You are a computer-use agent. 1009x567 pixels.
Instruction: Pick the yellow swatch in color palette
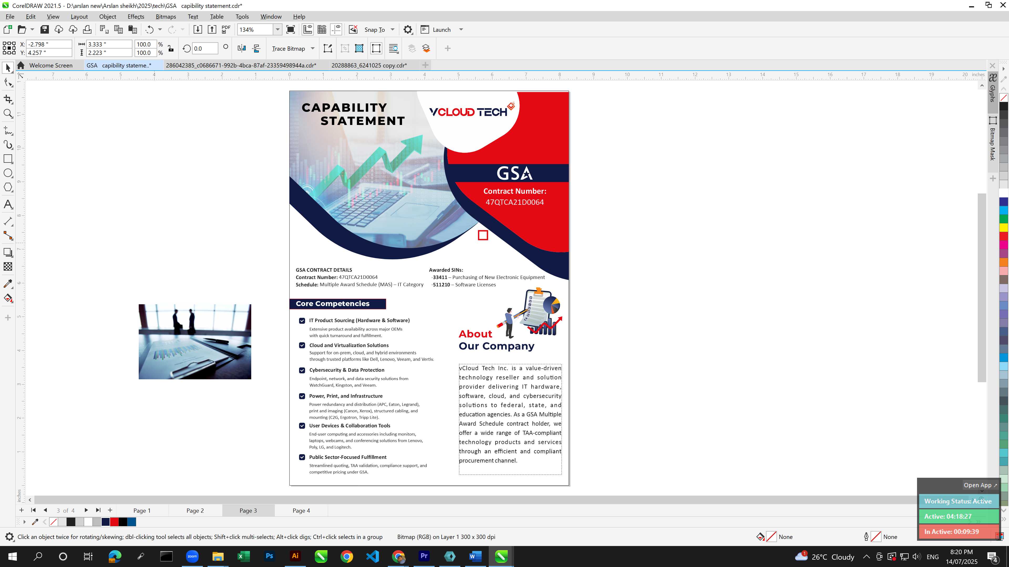[x=1004, y=227]
